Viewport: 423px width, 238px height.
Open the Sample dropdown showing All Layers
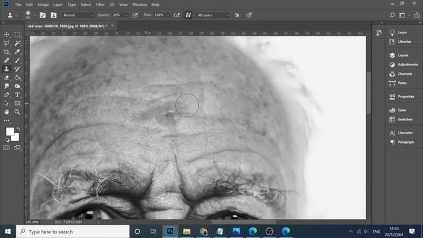pyautogui.click(x=213, y=15)
